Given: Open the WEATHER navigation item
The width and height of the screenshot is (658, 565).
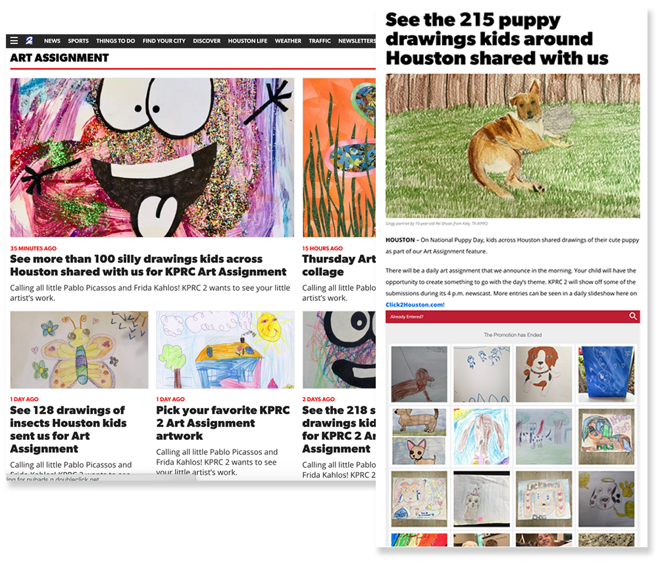Looking at the screenshot, I should click(x=288, y=41).
